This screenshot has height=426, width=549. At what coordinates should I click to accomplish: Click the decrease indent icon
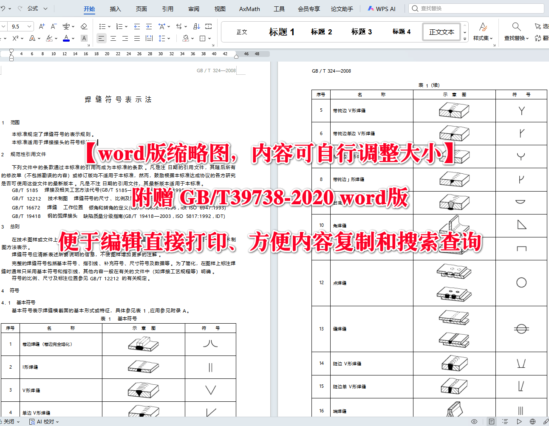pyautogui.click(x=136, y=26)
